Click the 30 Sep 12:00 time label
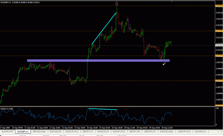Screen dimensions: 223x136 (167, 128)
